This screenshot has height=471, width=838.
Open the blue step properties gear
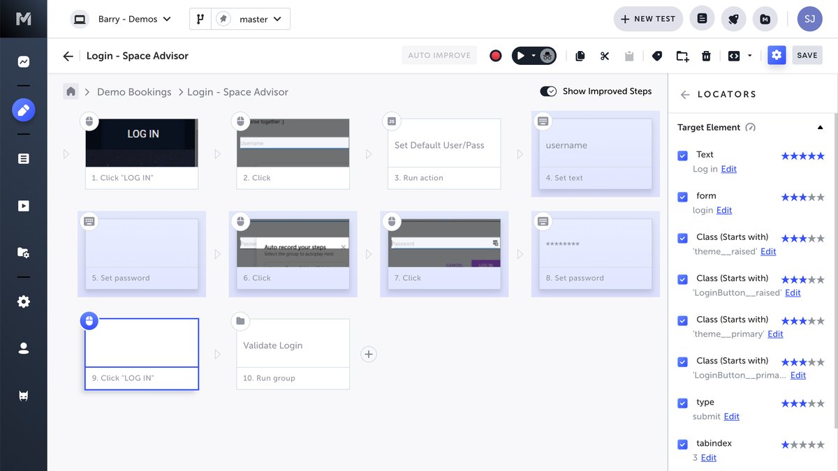777,55
